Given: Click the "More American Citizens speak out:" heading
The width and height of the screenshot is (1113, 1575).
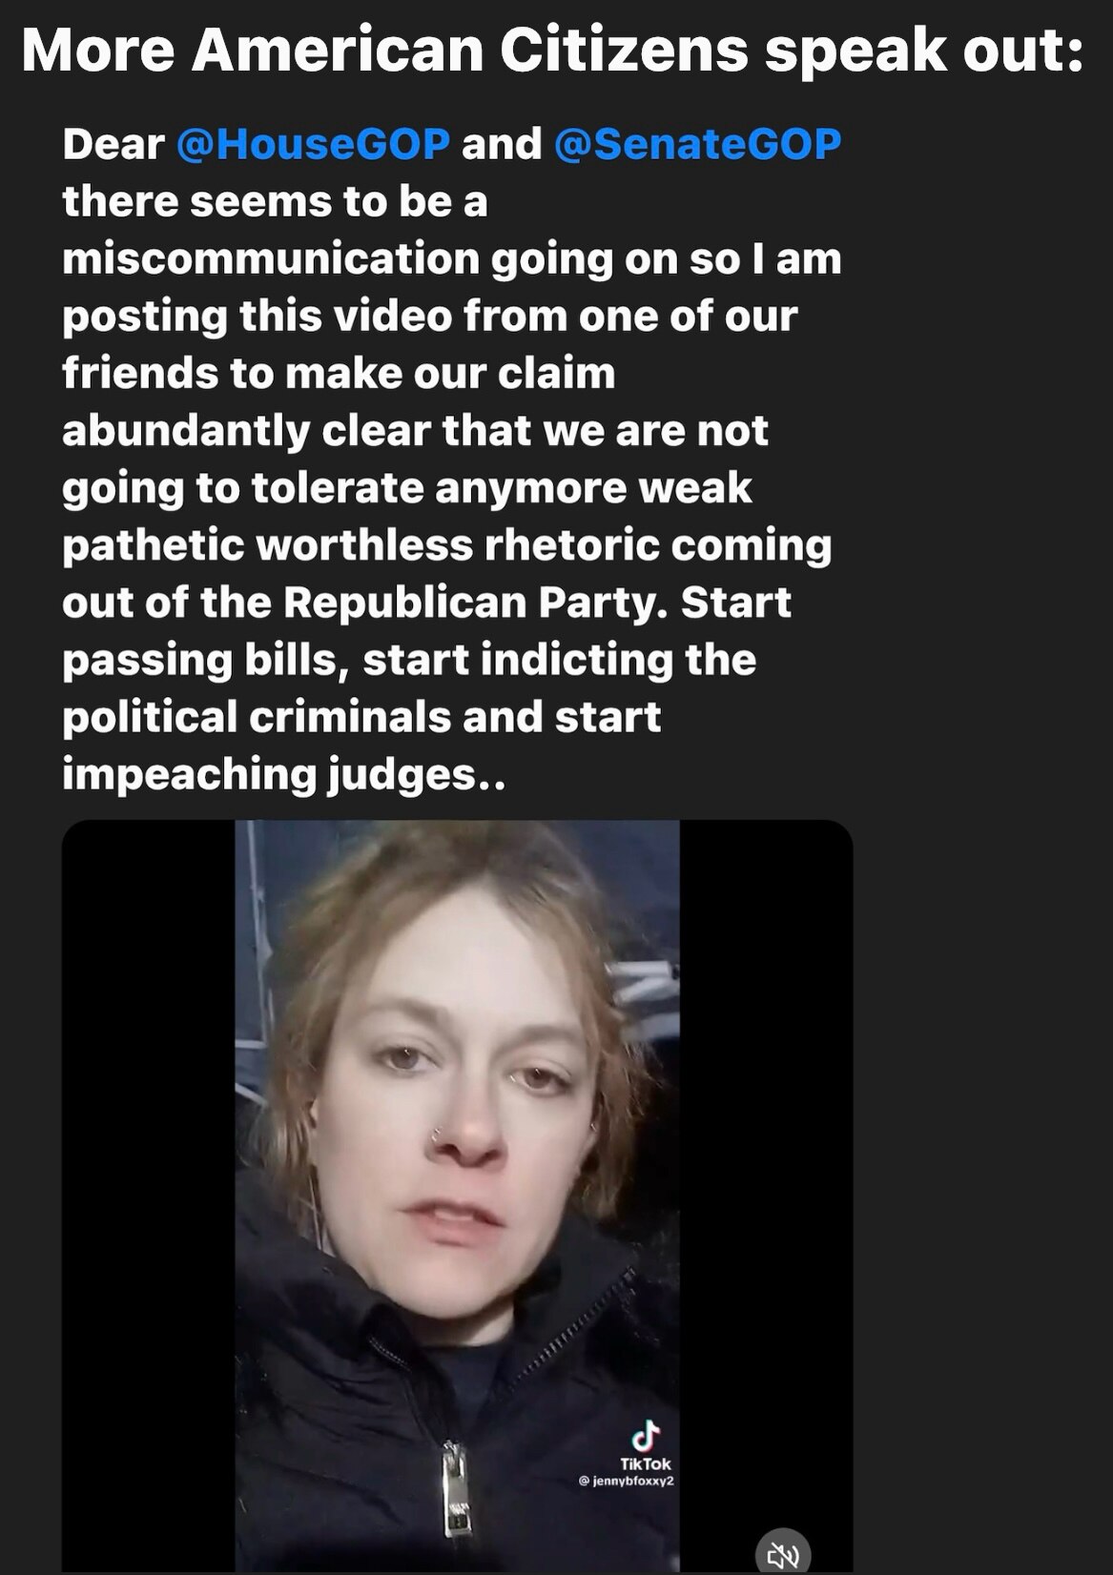Looking at the screenshot, I should coord(552,50).
